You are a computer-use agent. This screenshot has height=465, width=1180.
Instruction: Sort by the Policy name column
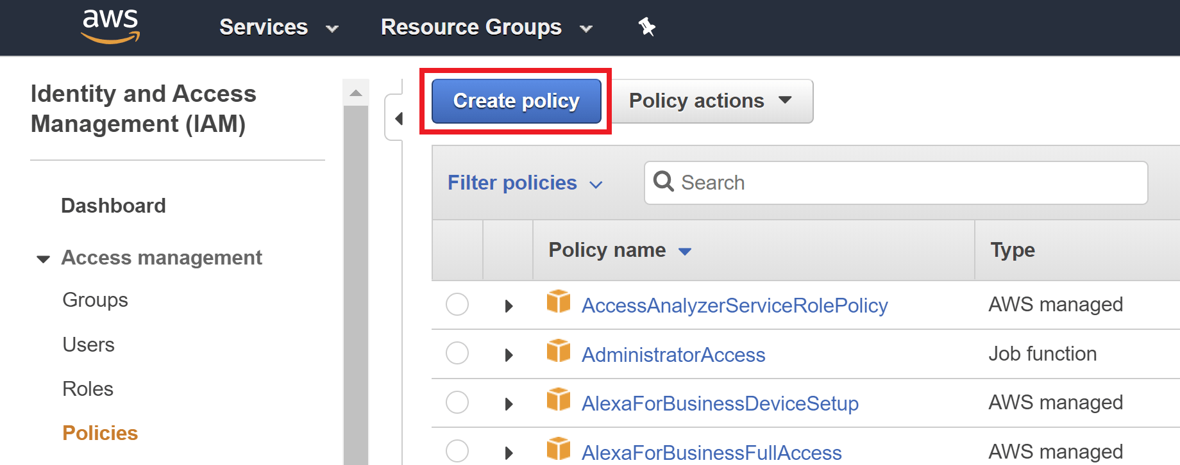[x=619, y=250]
